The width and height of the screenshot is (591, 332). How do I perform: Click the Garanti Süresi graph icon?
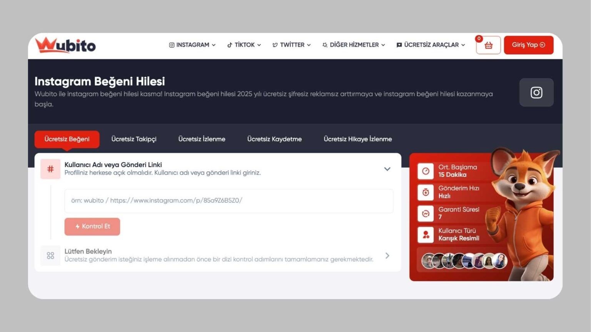[x=426, y=214]
